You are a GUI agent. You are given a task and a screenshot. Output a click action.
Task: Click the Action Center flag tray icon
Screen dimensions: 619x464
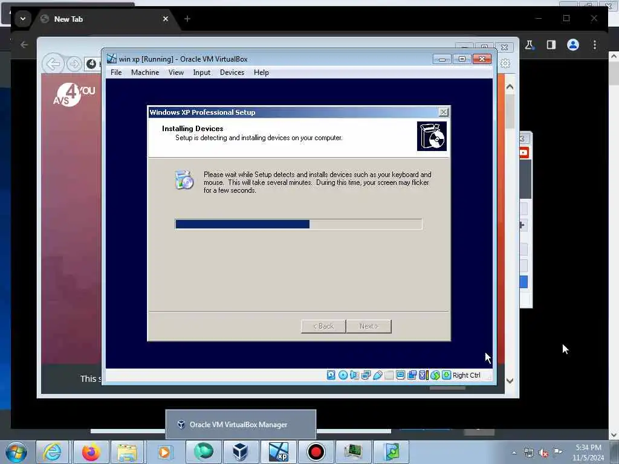(557, 453)
